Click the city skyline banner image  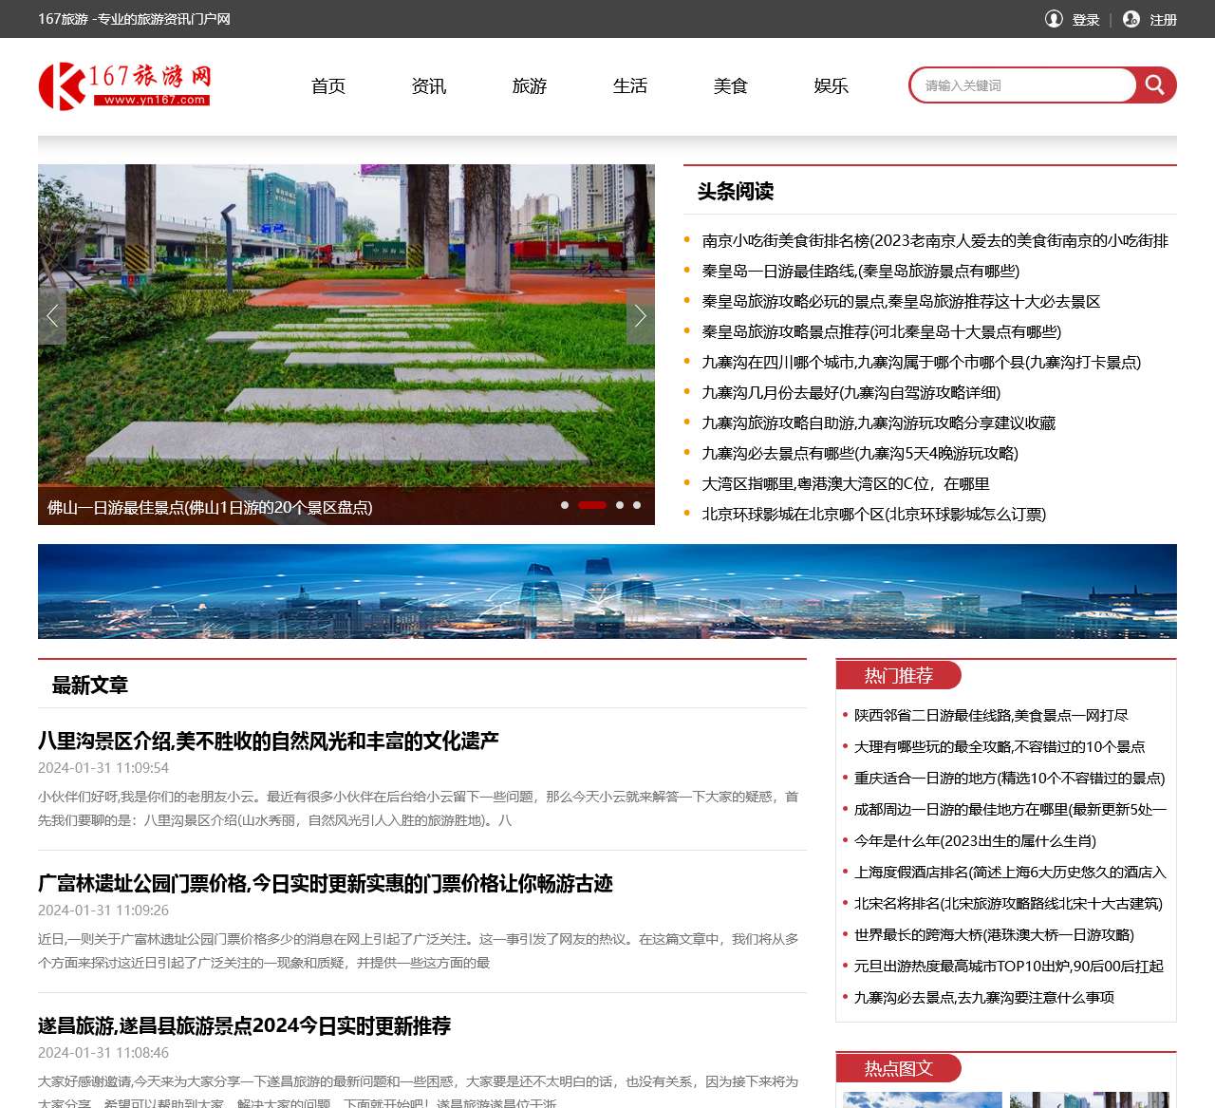click(x=607, y=591)
